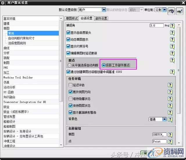
Task: Open 背景色 dropdown
Action: pyautogui.click(x=164, y=119)
